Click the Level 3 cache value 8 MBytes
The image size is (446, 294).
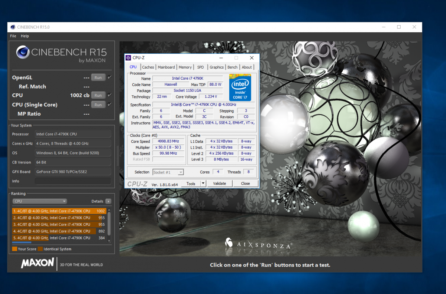[221, 159]
